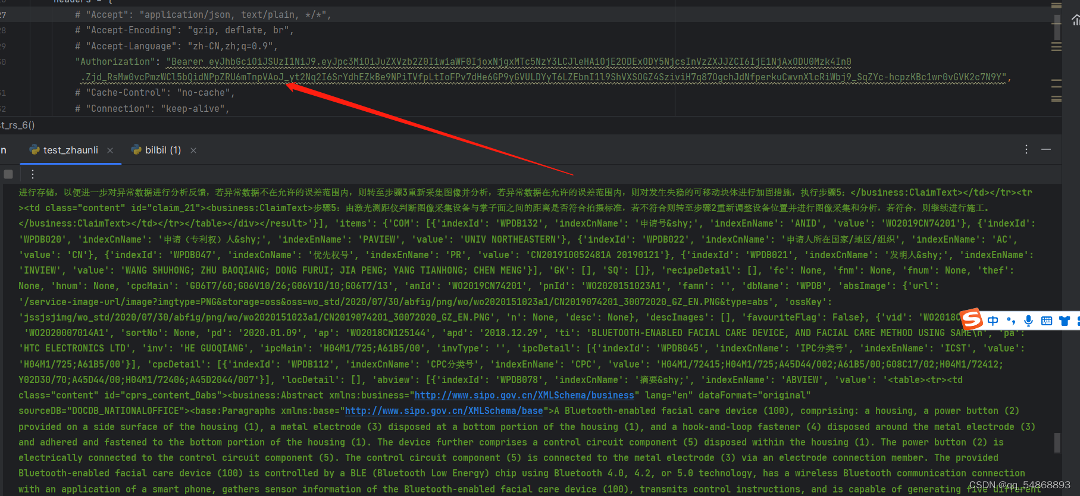Click the Sogou input method logo
This screenshot has width=1080, height=496.
972,319
